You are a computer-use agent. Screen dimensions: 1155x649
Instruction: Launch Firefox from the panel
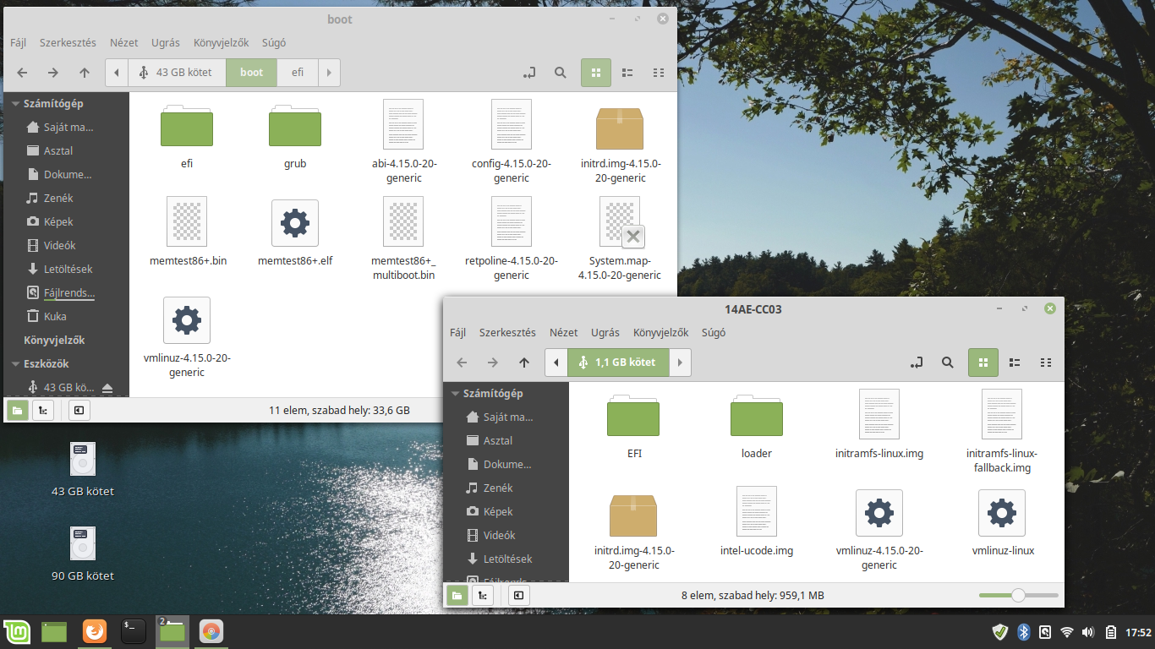tap(95, 632)
